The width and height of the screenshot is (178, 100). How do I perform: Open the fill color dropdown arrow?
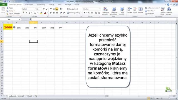point(43,13)
